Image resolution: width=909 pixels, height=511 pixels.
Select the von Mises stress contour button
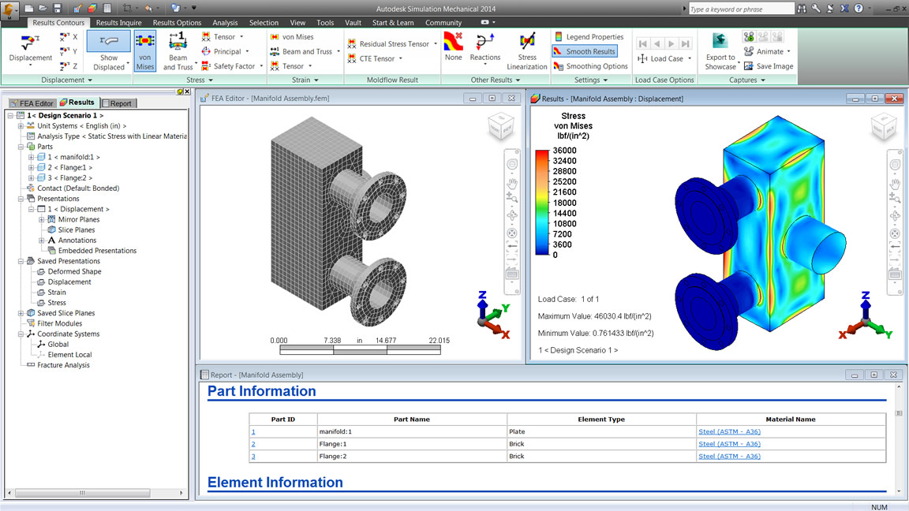point(145,51)
